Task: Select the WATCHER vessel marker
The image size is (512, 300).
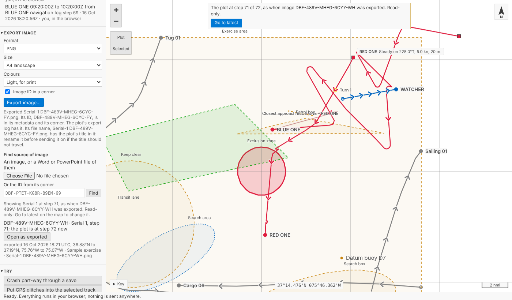Action: point(396,89)
